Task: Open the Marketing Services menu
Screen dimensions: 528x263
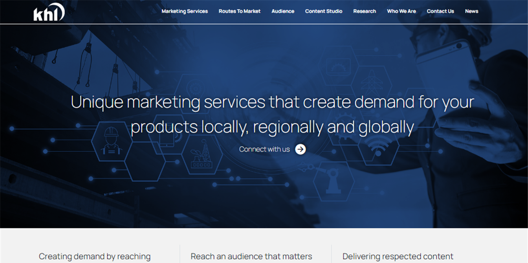Action: pos(184,11)
